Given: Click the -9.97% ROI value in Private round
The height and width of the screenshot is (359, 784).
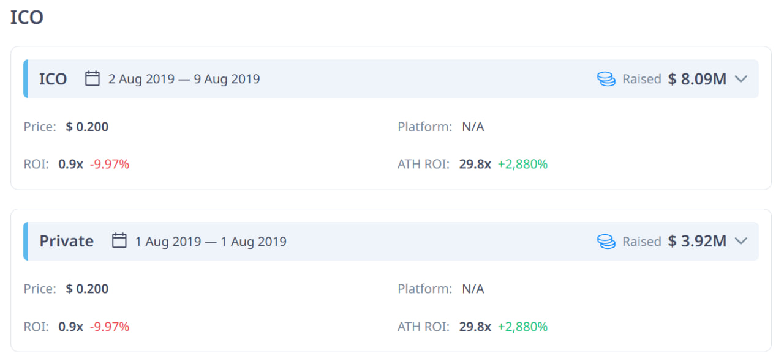Looking at the screenshot, I should click(110, 327).
